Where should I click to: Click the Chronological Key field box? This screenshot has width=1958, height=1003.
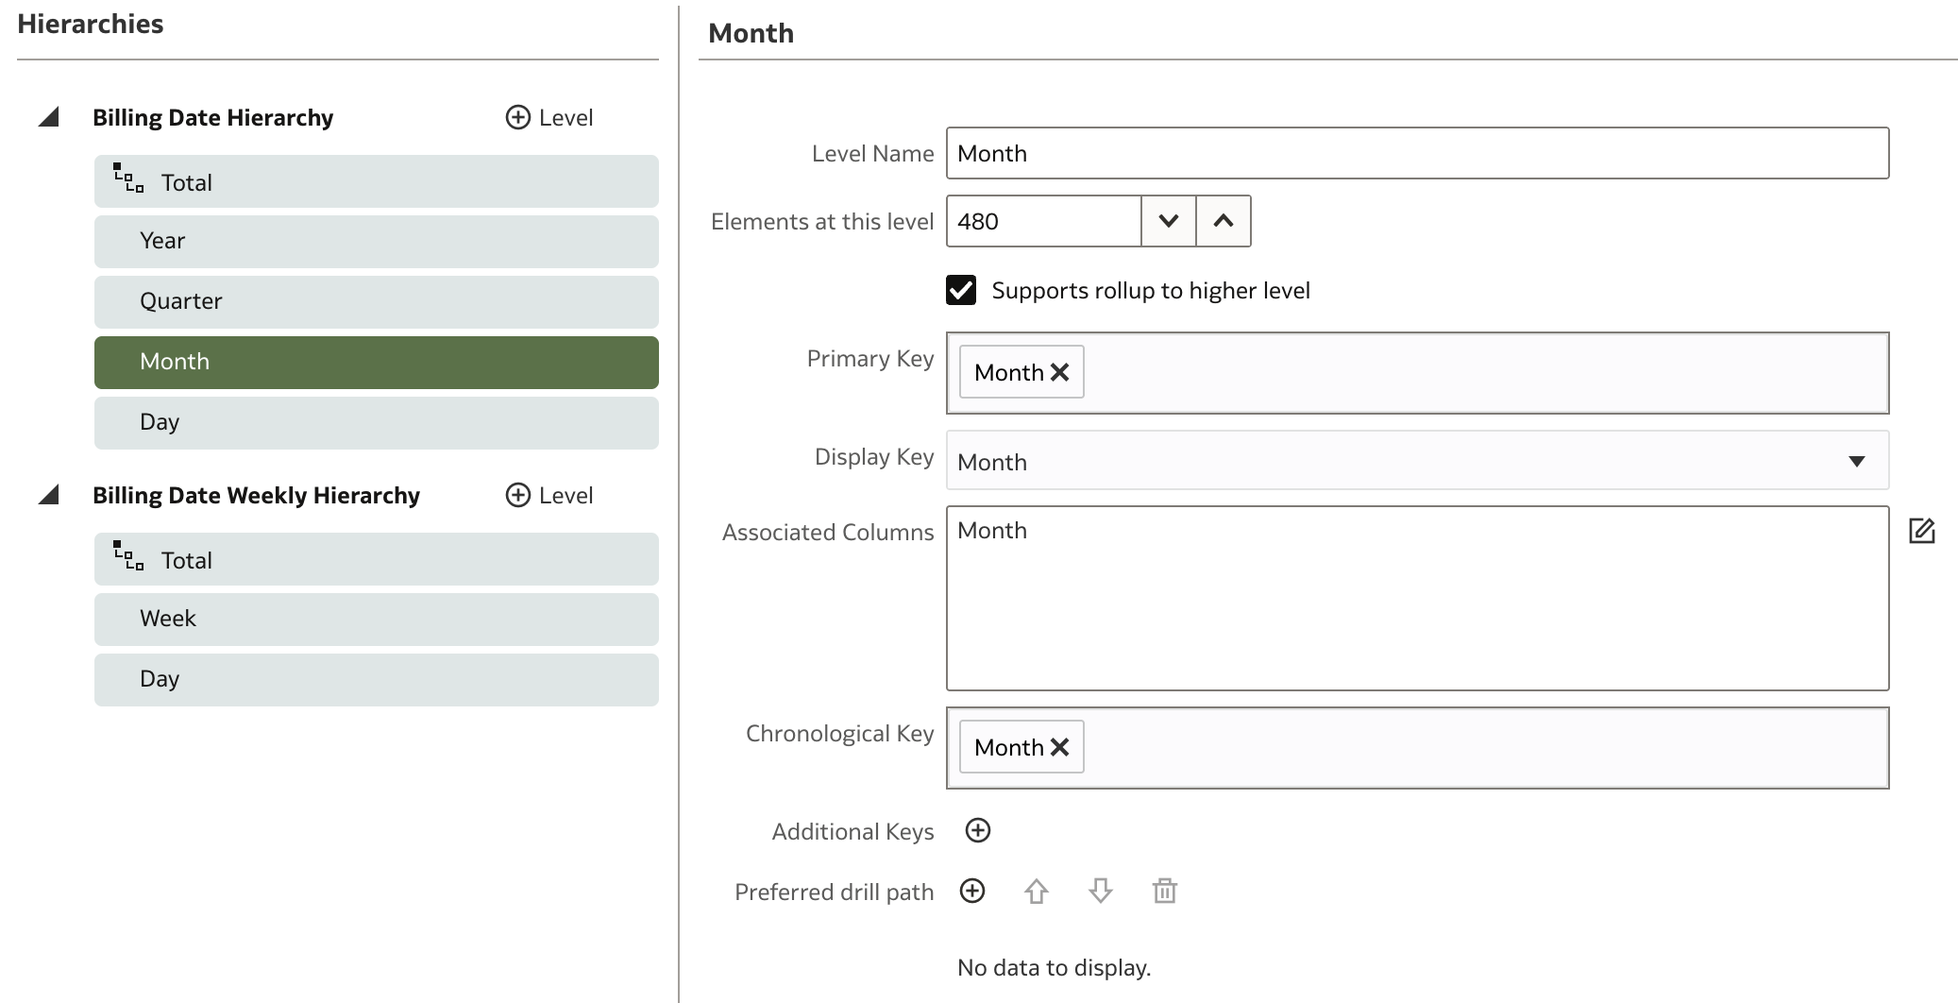pos(1417,748)
